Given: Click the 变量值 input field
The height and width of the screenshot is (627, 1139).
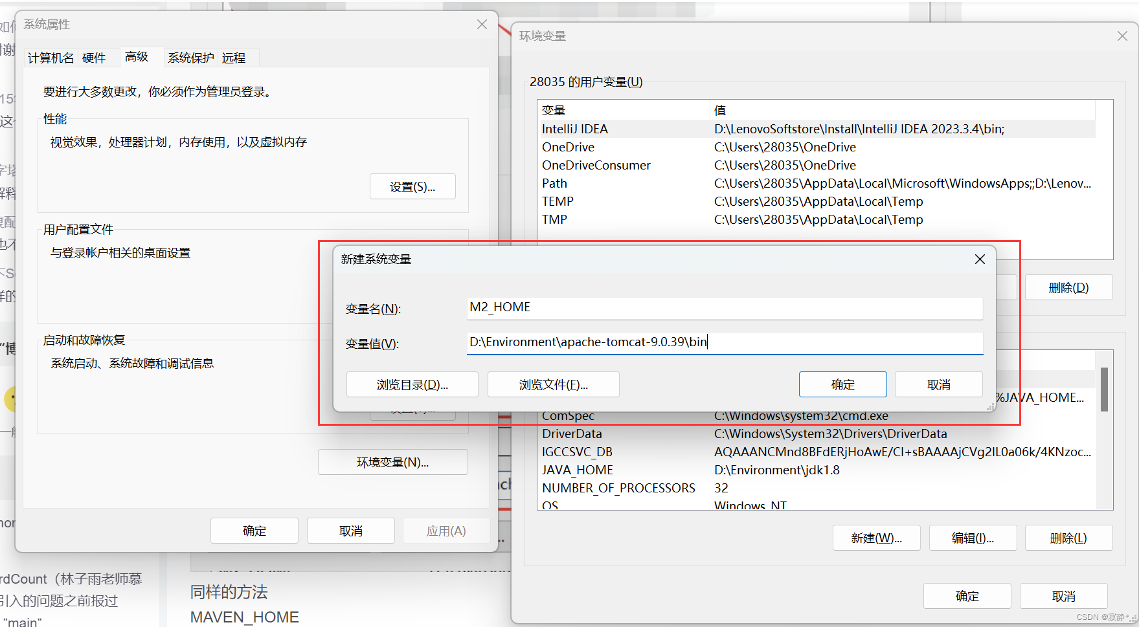Looking at the screenshot, I should [725, 342].
